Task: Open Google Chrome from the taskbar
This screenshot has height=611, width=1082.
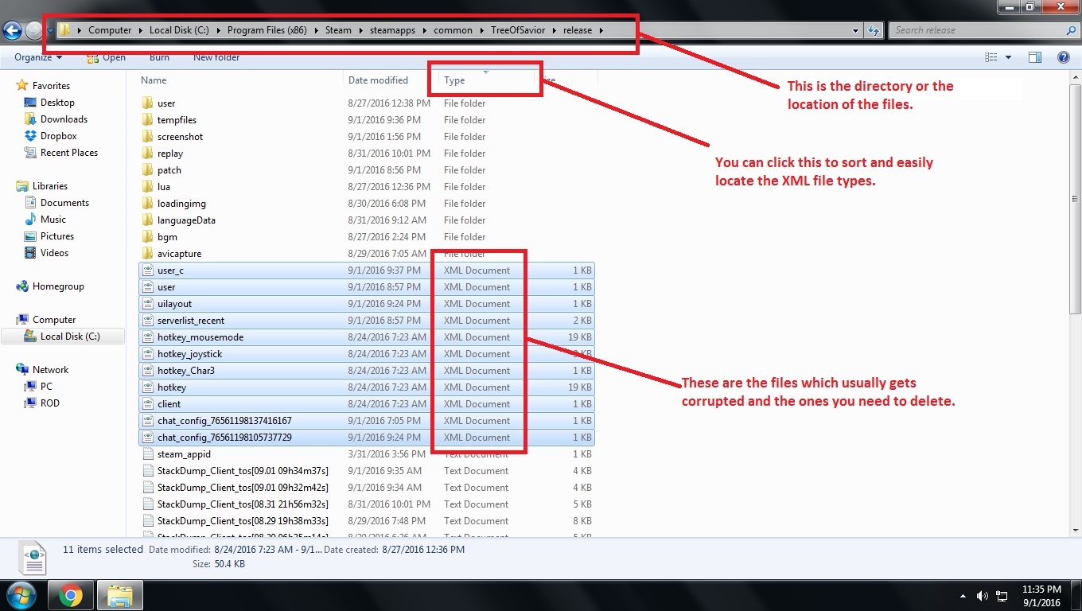Action: tap(70, 594)
